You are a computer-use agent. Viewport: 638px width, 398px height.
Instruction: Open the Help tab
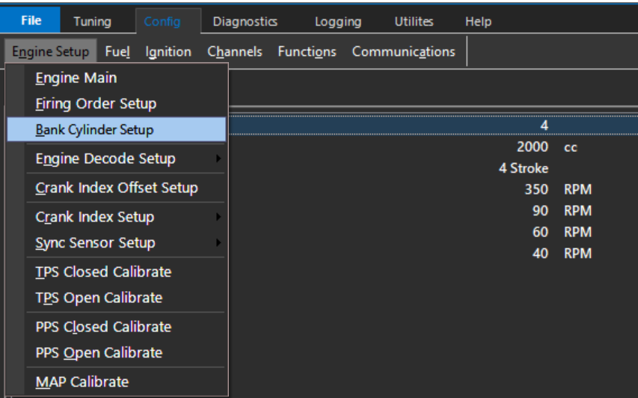pyautogui.click(x=478, y=22)
